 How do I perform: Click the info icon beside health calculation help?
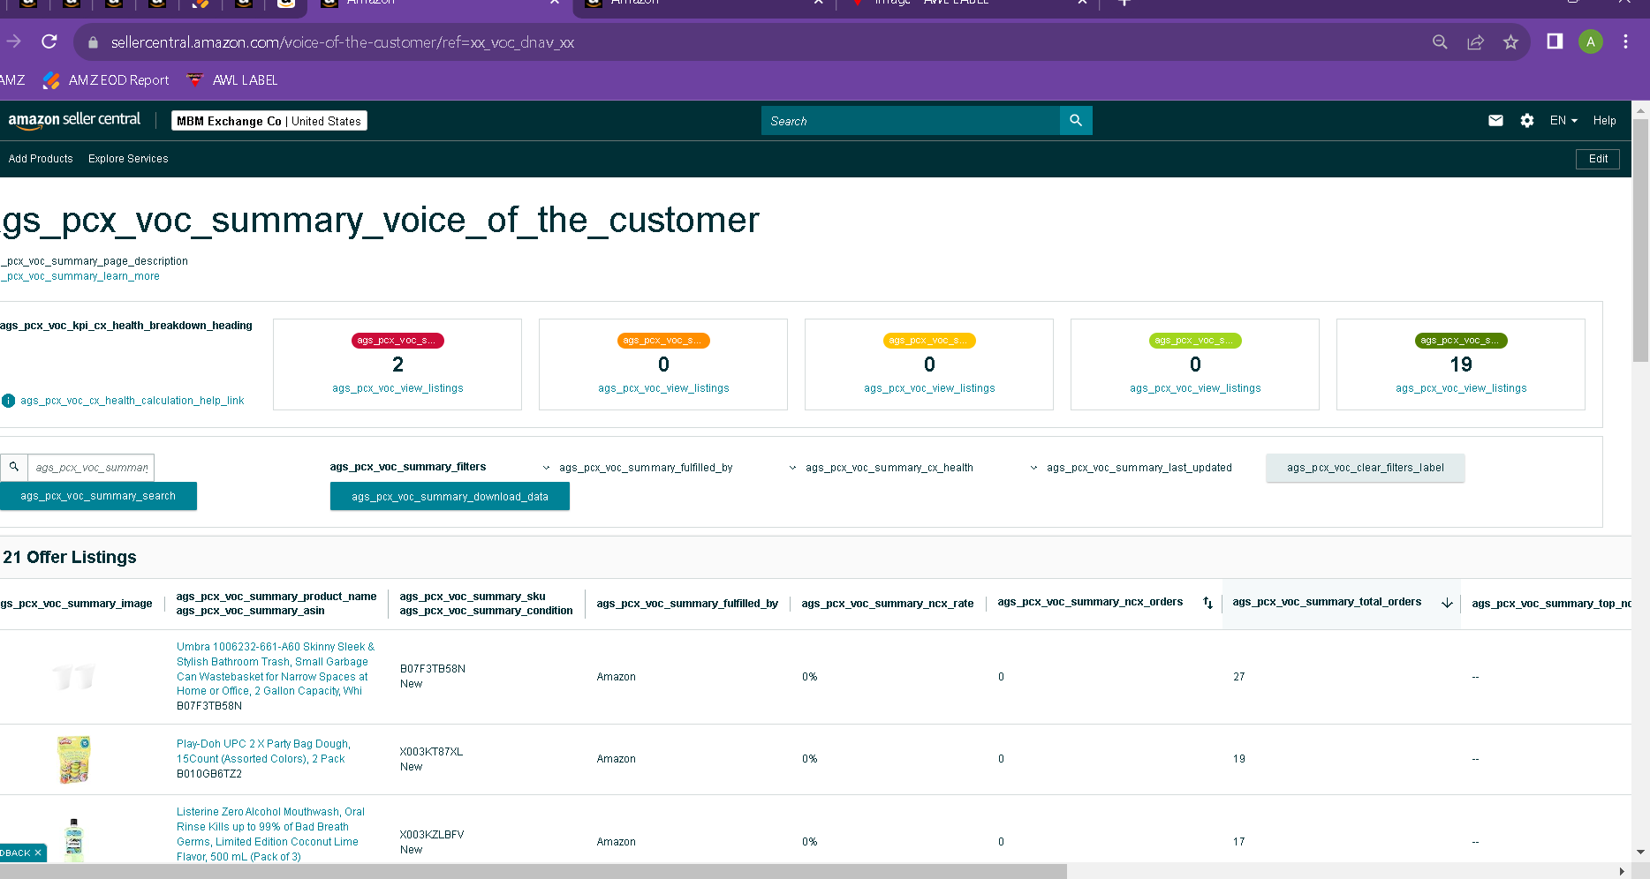(9, 401)
